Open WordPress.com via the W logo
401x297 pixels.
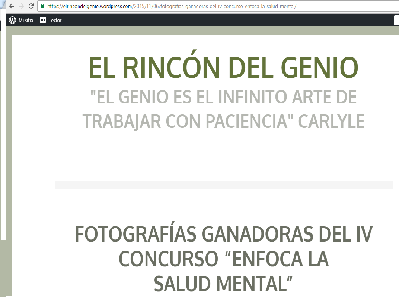coord(12,20)
